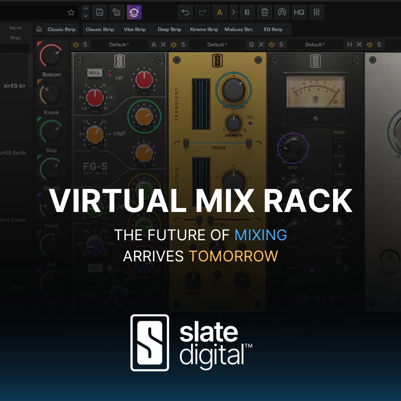Select the B comparison state

(247, 12)
